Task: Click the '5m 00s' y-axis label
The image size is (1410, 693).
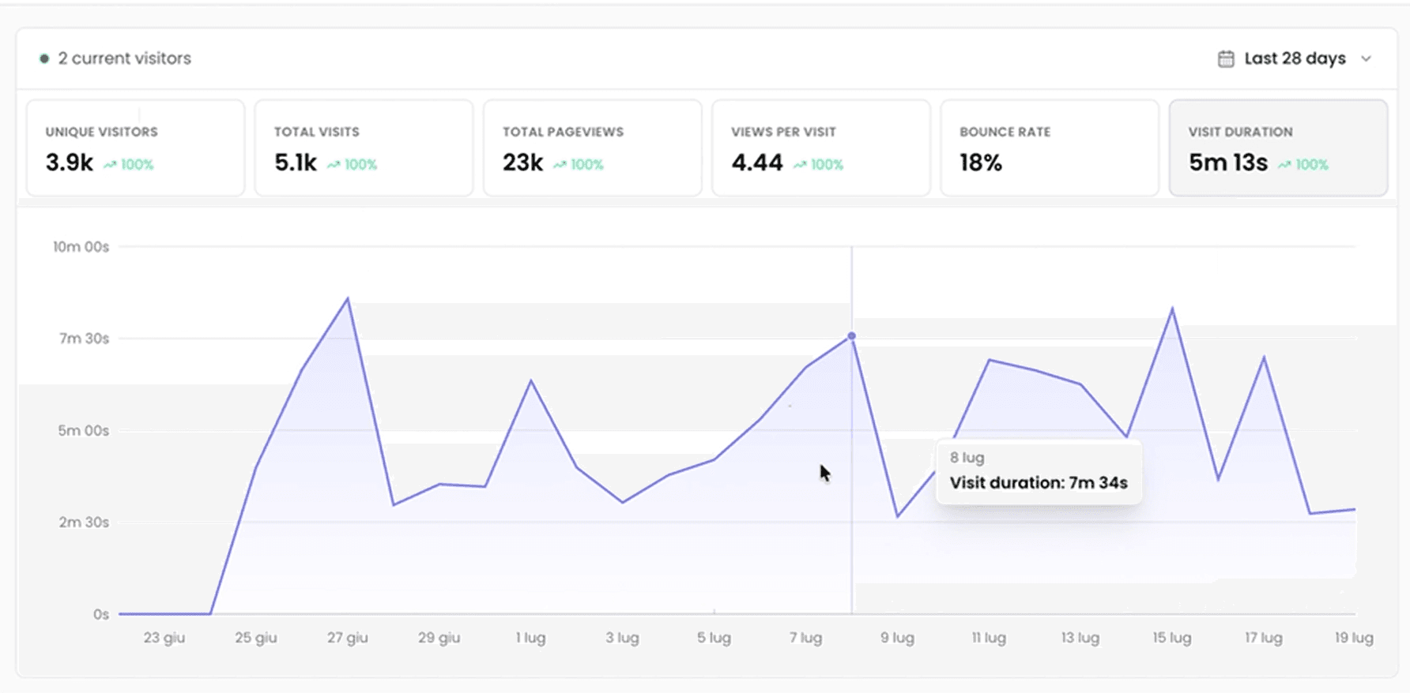Action: click(x=83, y=431)
